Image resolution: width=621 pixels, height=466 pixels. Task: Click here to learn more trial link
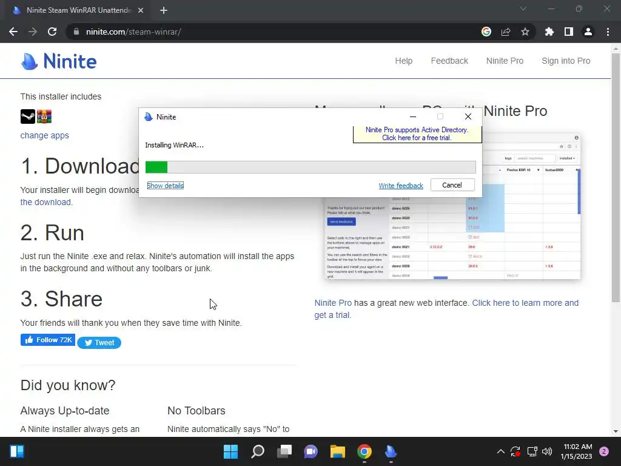pyautogui.click(x=446, y=309)
